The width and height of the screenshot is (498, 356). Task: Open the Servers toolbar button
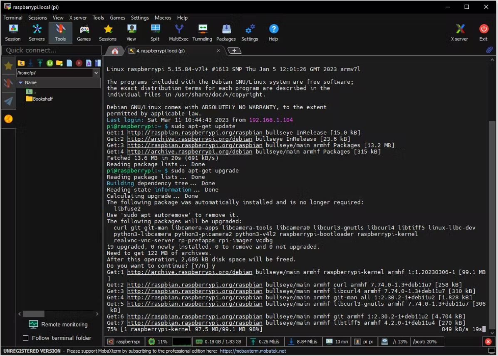point(37,33)
